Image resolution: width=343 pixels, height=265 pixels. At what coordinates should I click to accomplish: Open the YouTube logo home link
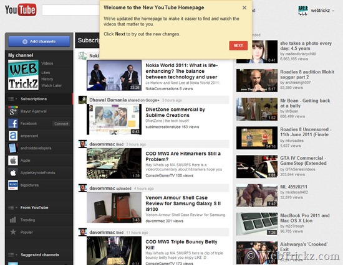(21, 10)
